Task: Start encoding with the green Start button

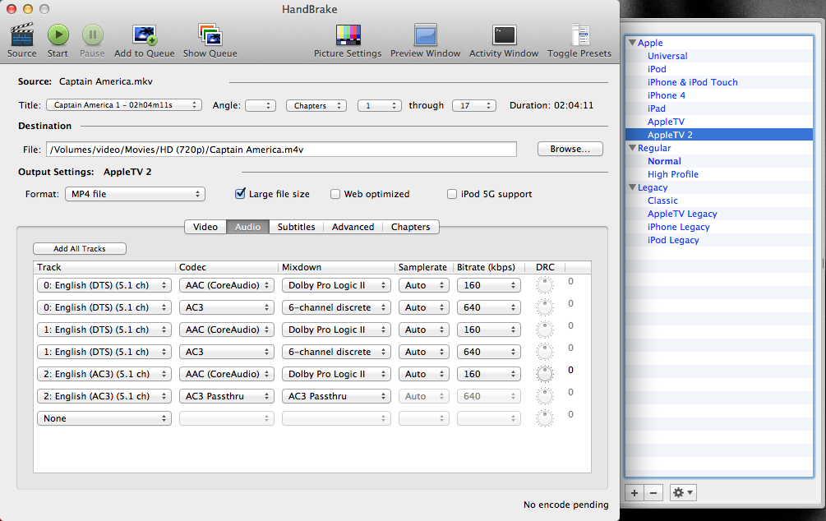Action: pos(58,35)
